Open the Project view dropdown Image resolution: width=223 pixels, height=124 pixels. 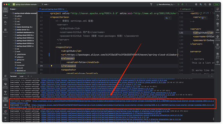pyautogui.click(x=14, y=9)
